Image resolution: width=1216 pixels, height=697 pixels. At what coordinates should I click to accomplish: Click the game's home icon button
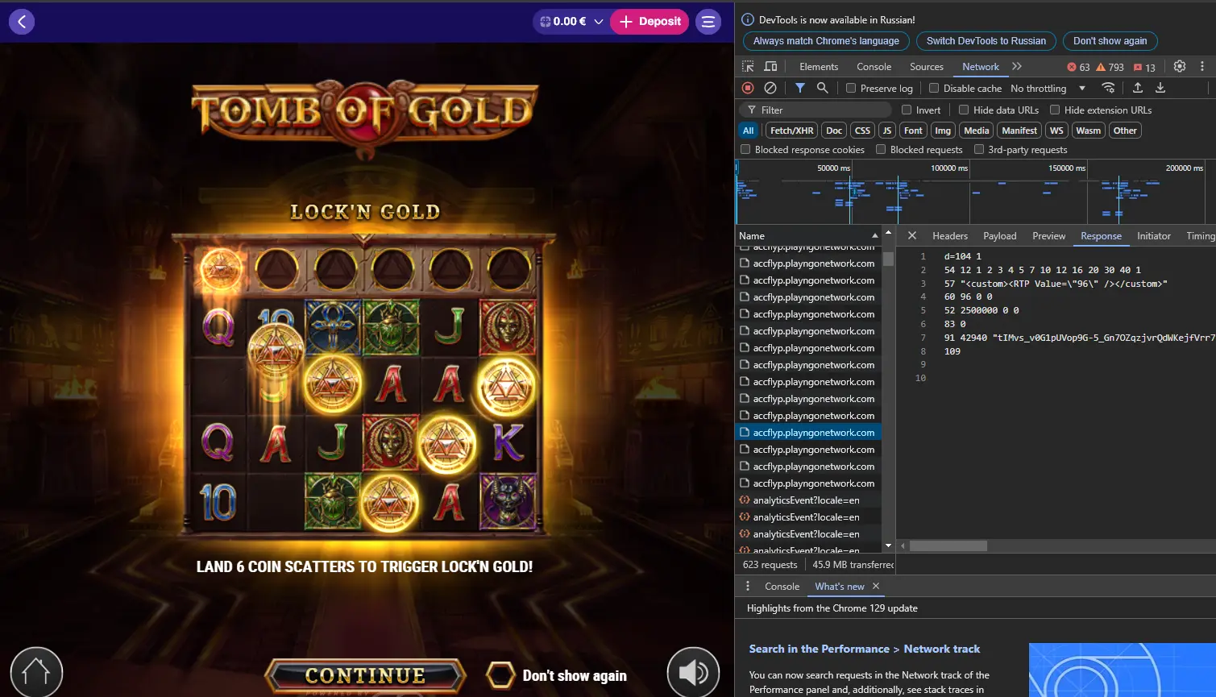coord(36,672)
